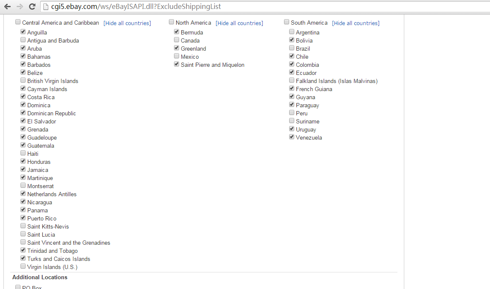Exclude Mexico by checking its box
This screenshot has height=289, width=490.
tap(177, 56)
